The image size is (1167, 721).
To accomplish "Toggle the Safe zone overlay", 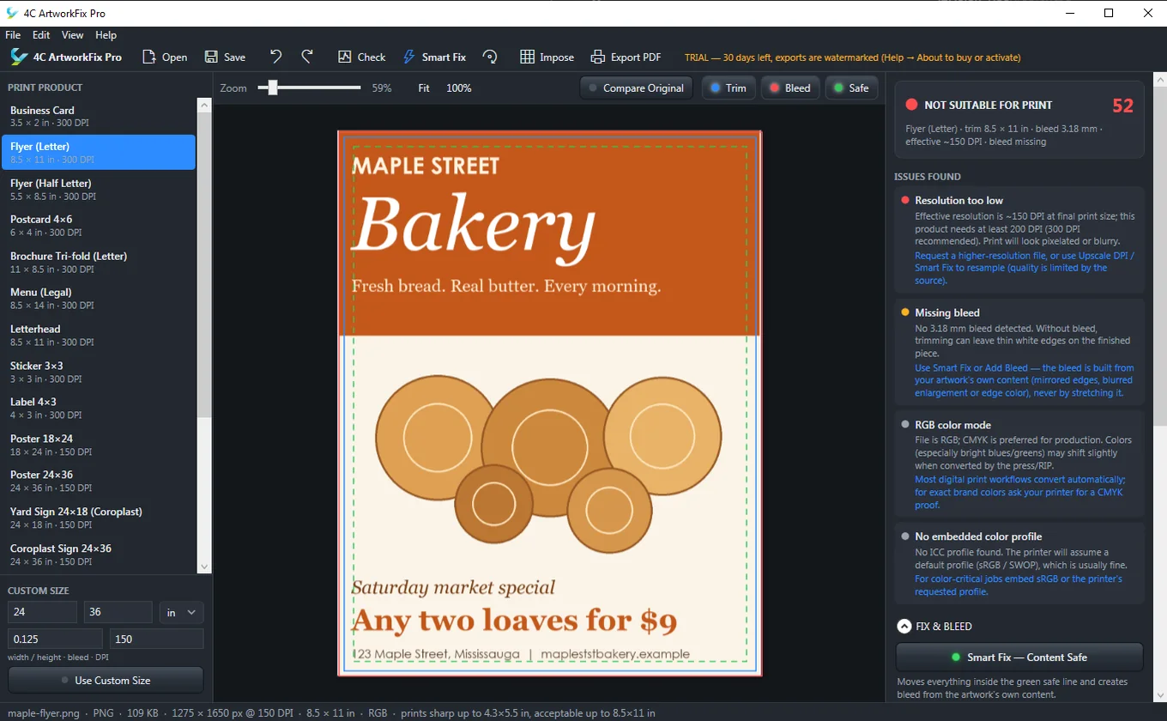I will [851, 88].
